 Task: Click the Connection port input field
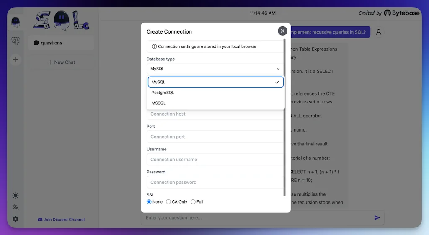point(214,137)
